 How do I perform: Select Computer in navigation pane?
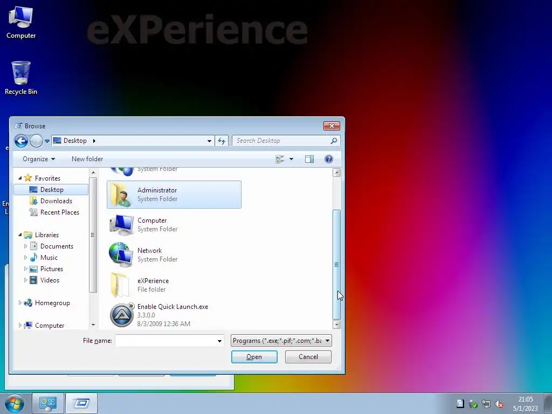[x=44, y=325]
